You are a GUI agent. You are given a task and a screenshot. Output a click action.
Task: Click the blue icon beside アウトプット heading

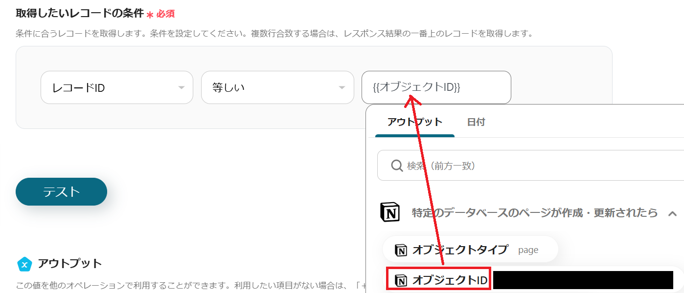(24, 264)
